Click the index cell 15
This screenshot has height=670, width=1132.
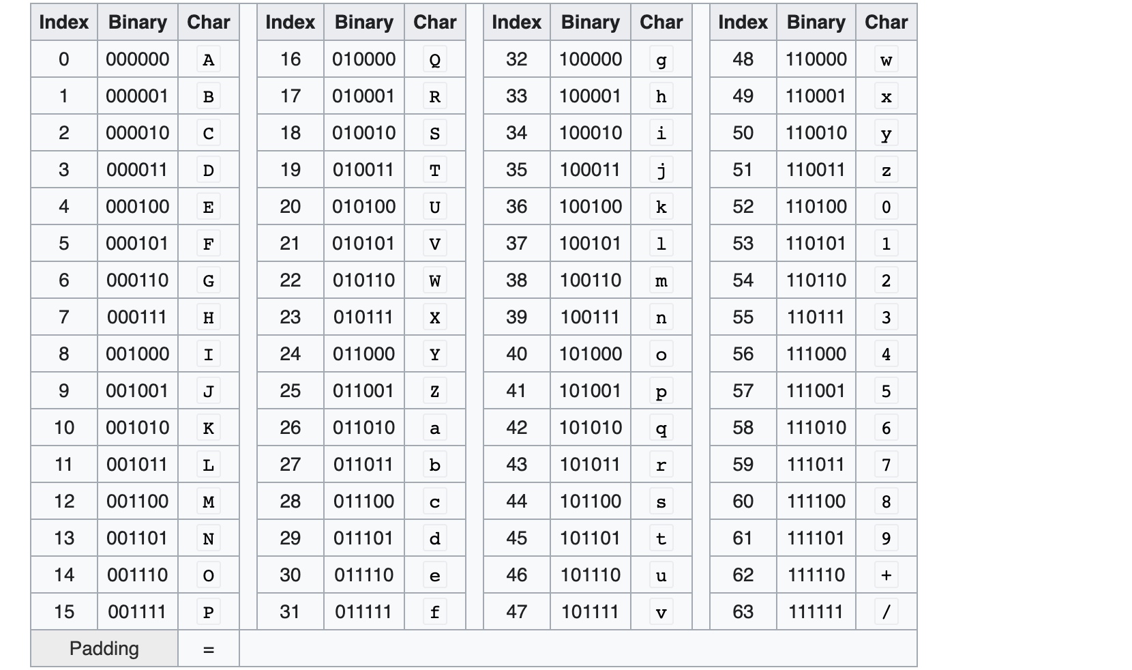[64, 612]
